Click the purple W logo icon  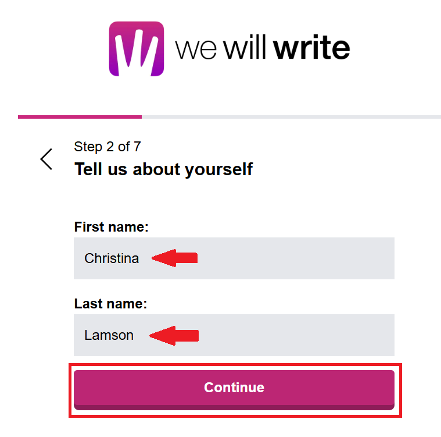pos(137,49)
